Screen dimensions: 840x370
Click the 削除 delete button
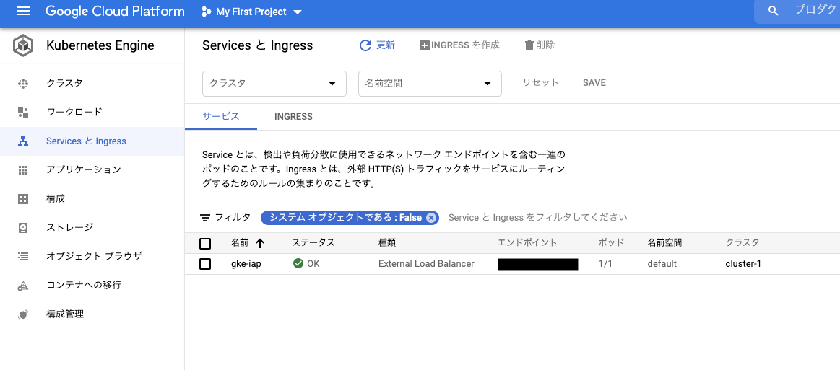540,45
